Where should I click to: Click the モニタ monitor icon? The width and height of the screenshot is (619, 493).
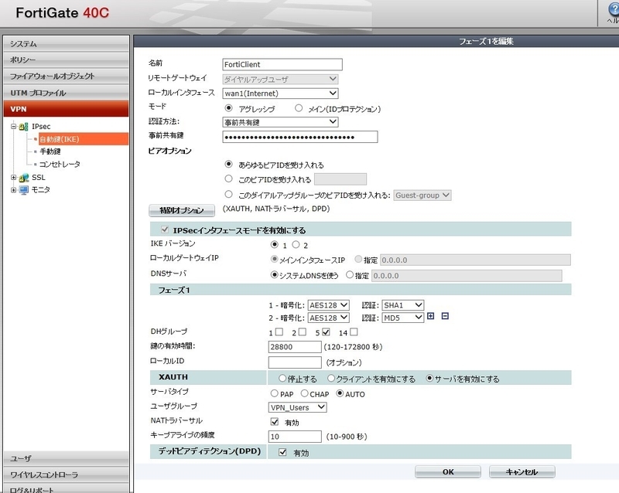pos(24,190)
